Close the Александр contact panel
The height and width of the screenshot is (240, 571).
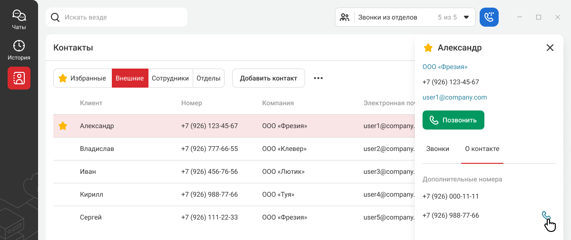(550, 48)
